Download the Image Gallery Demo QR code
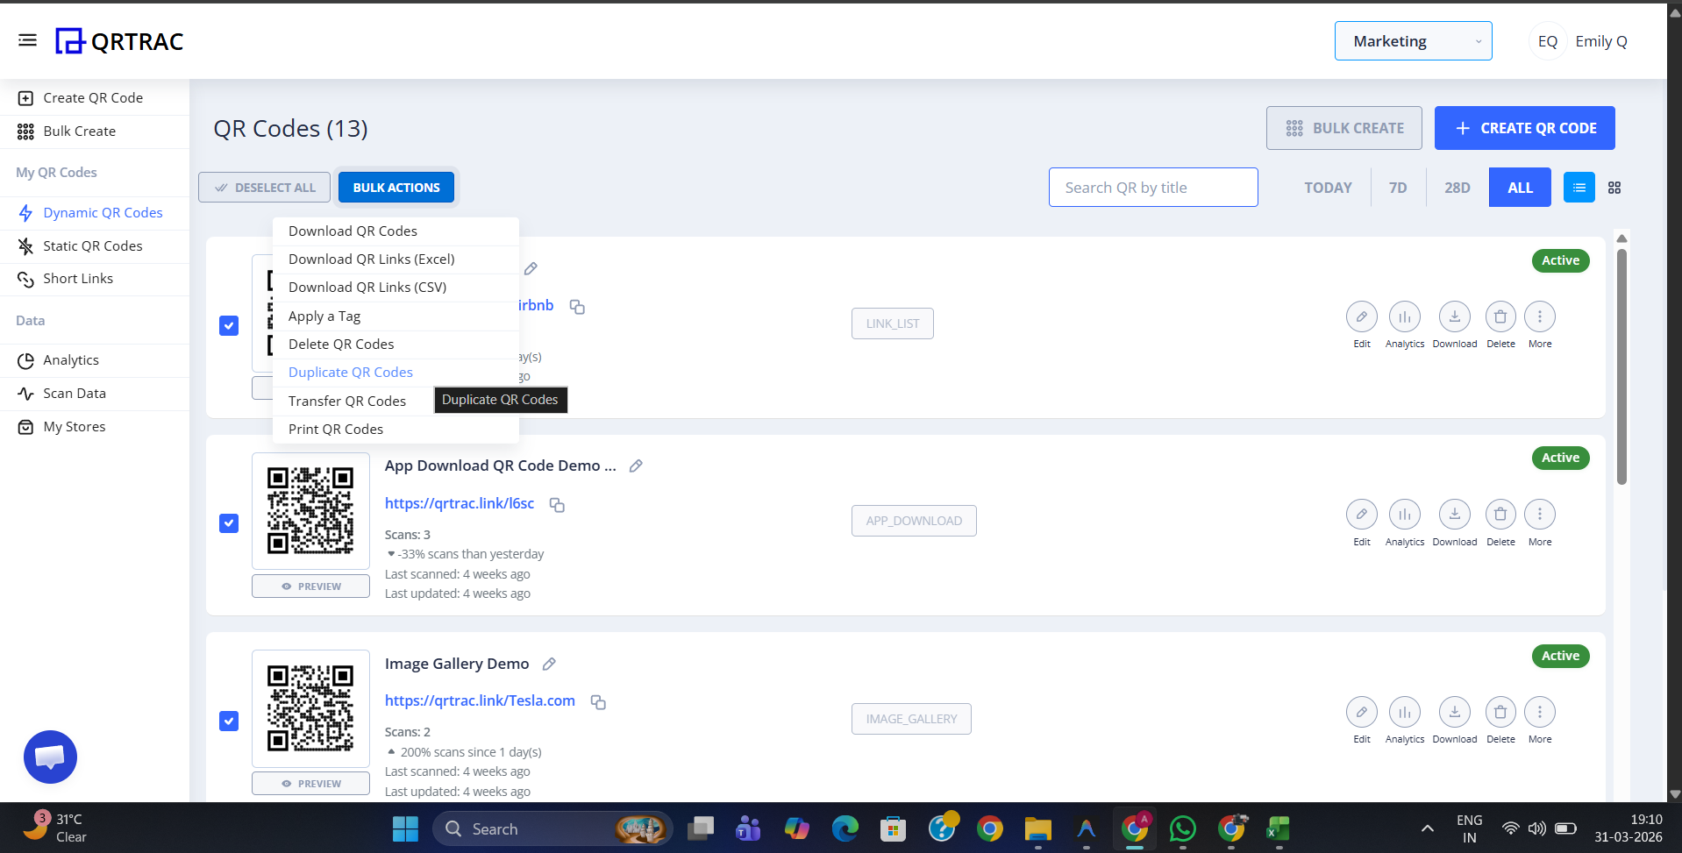The width and height of the screenshot is (1682, 853). [1454, 712]
